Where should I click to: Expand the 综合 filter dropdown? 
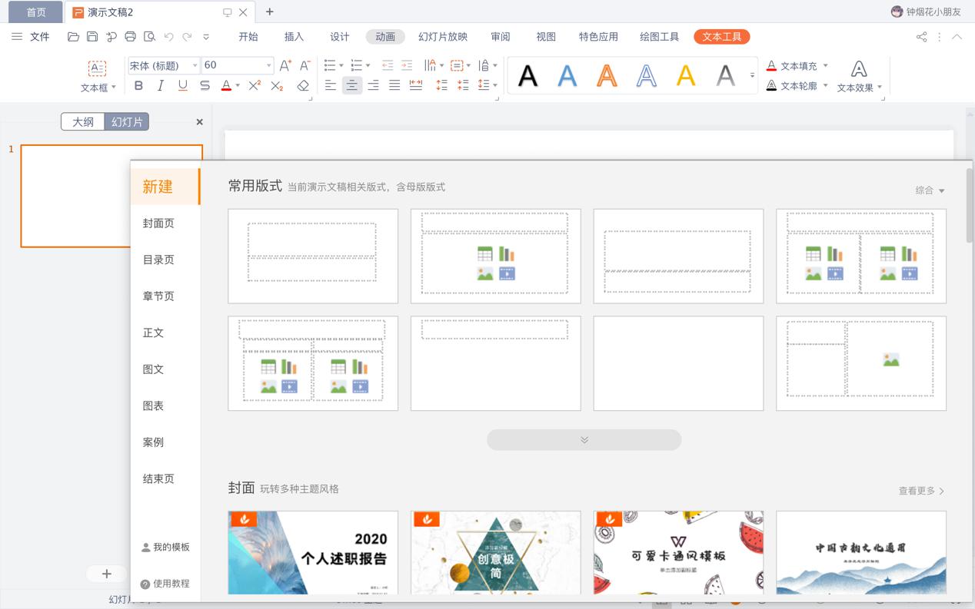(x=929, y=190)
